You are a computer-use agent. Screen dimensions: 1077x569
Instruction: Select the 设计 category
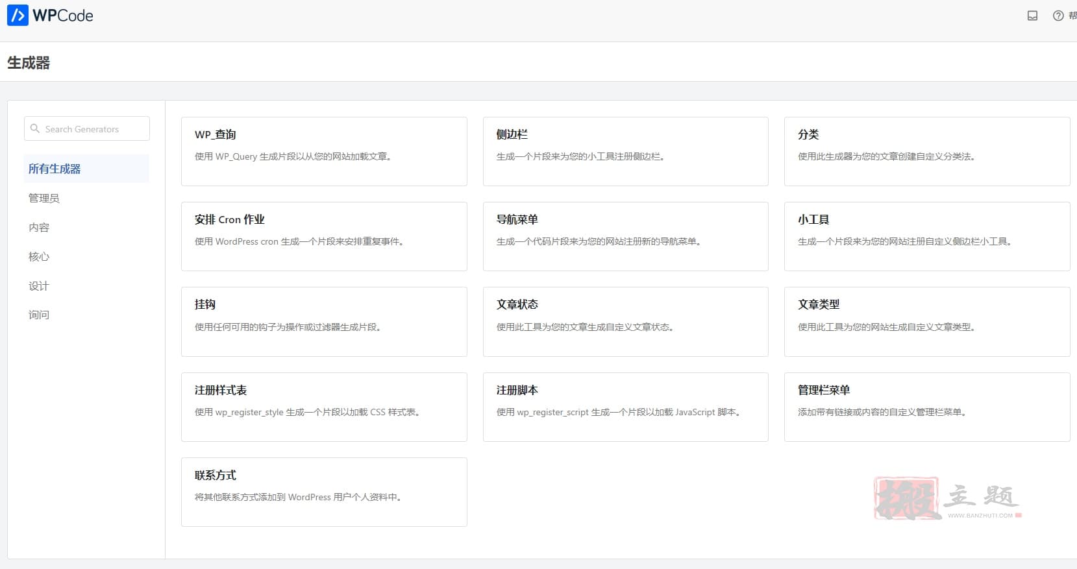pyautogui.click(x=39, y=285)
